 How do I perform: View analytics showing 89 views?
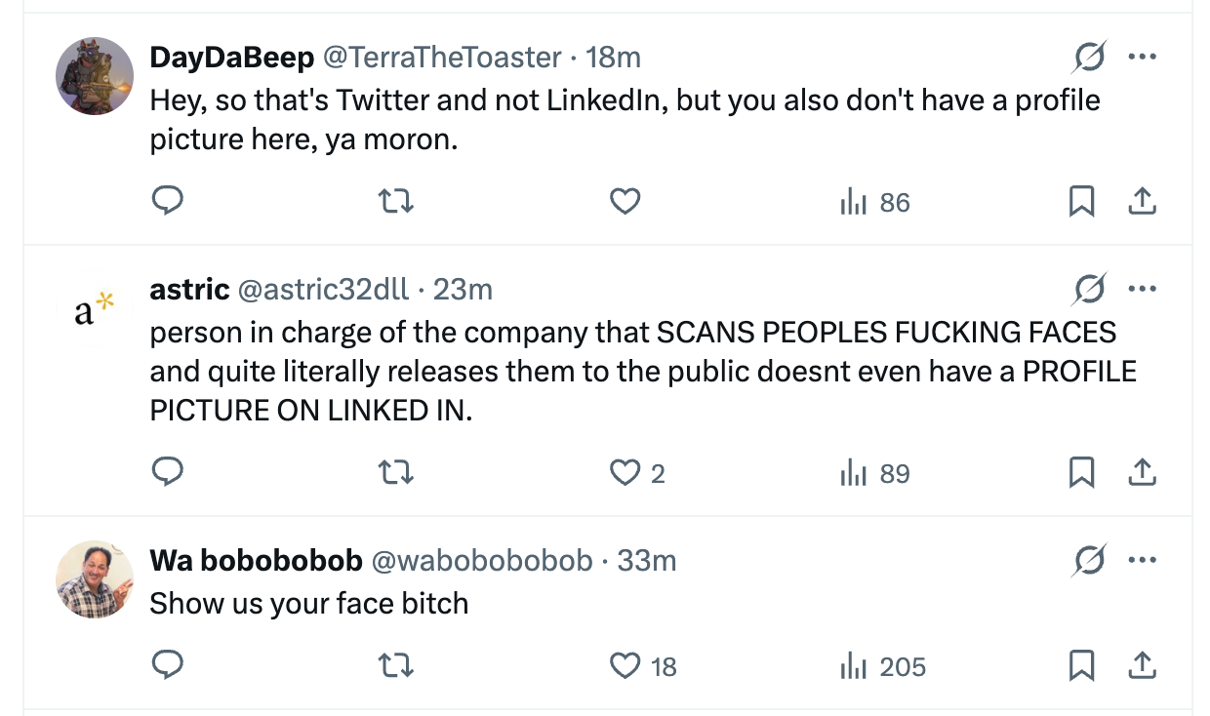875,473
